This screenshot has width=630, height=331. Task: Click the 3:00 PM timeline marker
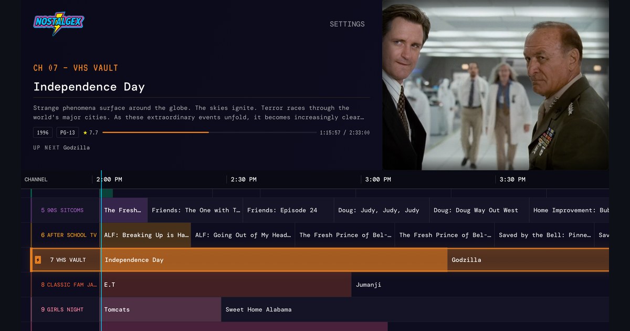point(378,180)
